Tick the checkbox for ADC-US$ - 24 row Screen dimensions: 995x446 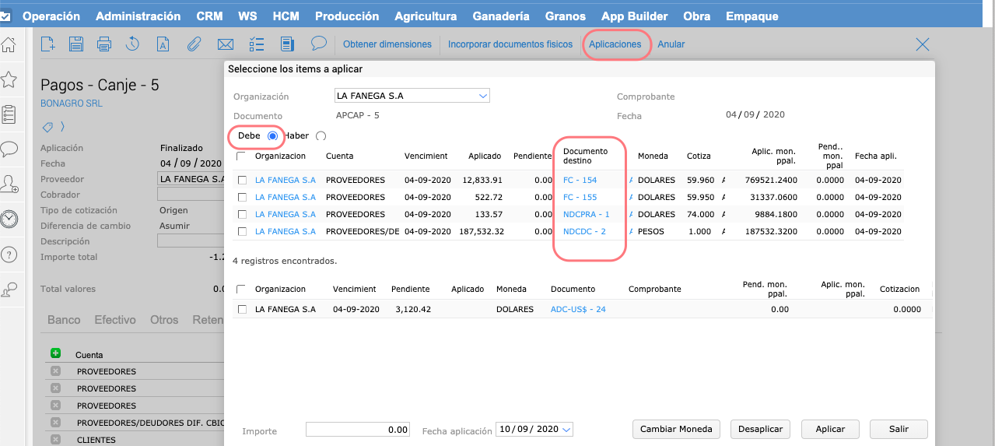point(242,310)
